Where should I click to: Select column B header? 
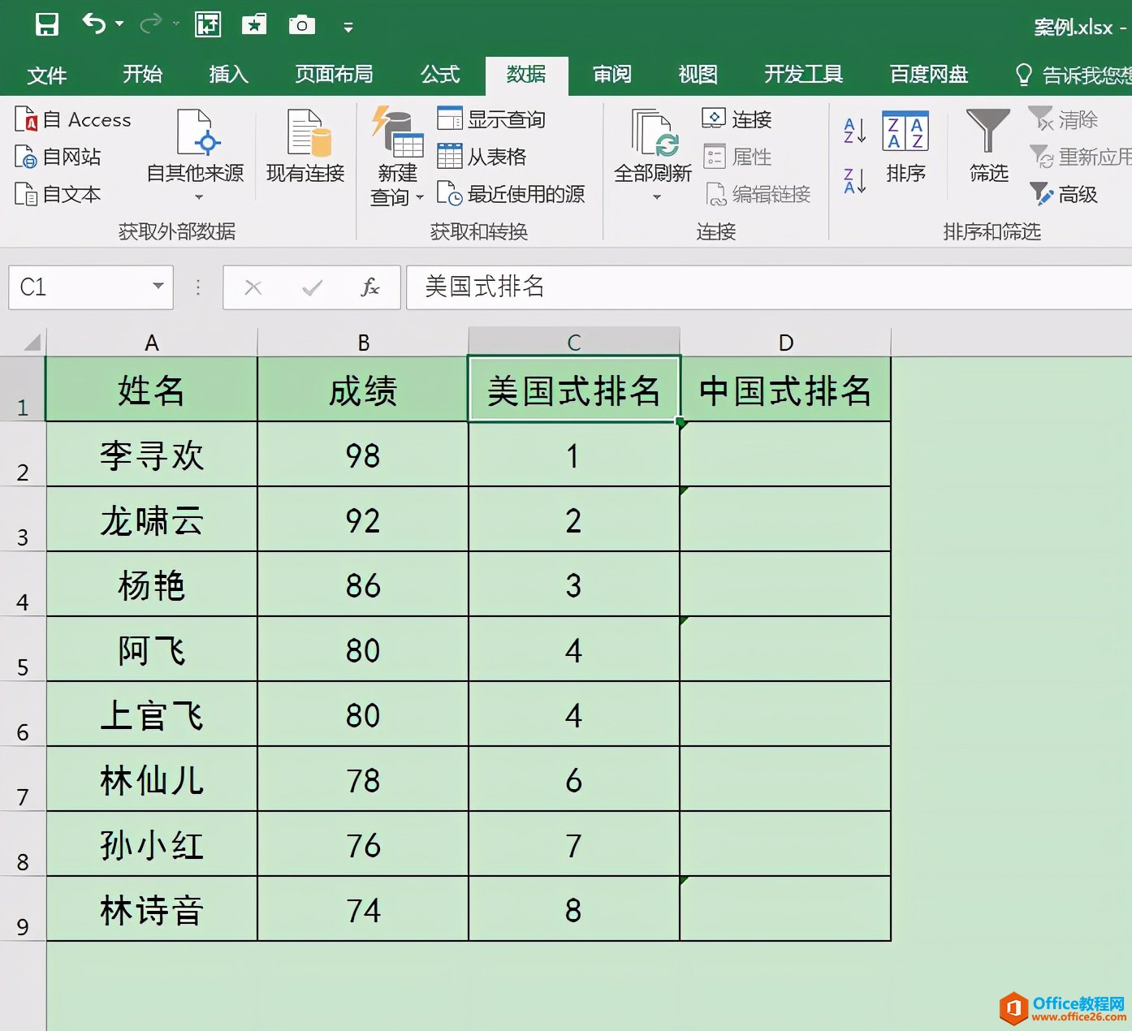(x=363, y=342)
